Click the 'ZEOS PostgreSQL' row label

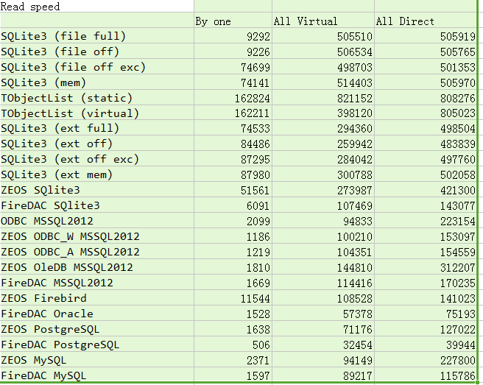(97, 328)
